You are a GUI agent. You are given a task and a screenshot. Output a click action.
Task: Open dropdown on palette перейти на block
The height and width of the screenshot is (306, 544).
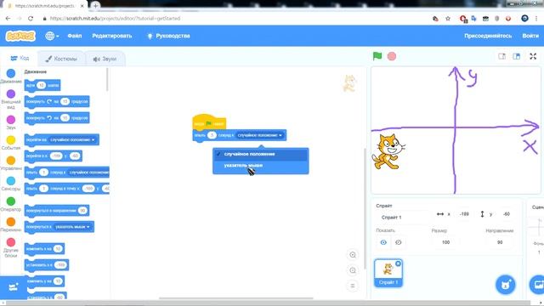[93, 139]
